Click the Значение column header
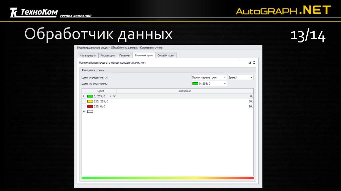341x191 pixels. pos(185,91)
